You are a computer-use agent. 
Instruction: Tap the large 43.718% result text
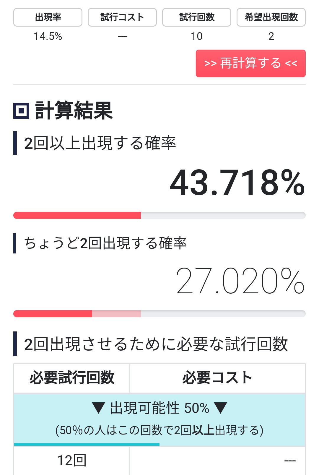(237, 183)
